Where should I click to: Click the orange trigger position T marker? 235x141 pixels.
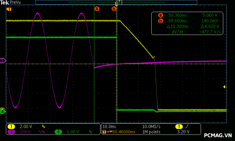(9, 9)
